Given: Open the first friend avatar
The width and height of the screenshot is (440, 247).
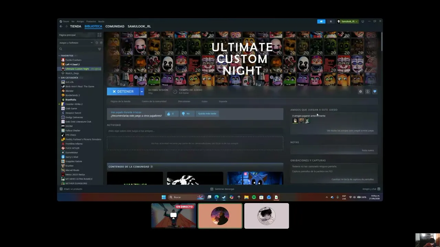Looking at the screenshot, I should [295, 121].
